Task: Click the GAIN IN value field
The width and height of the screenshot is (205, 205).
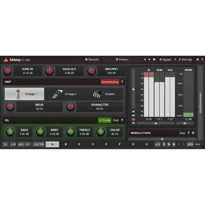Action: pyautogui.click(x=27, y=71)
